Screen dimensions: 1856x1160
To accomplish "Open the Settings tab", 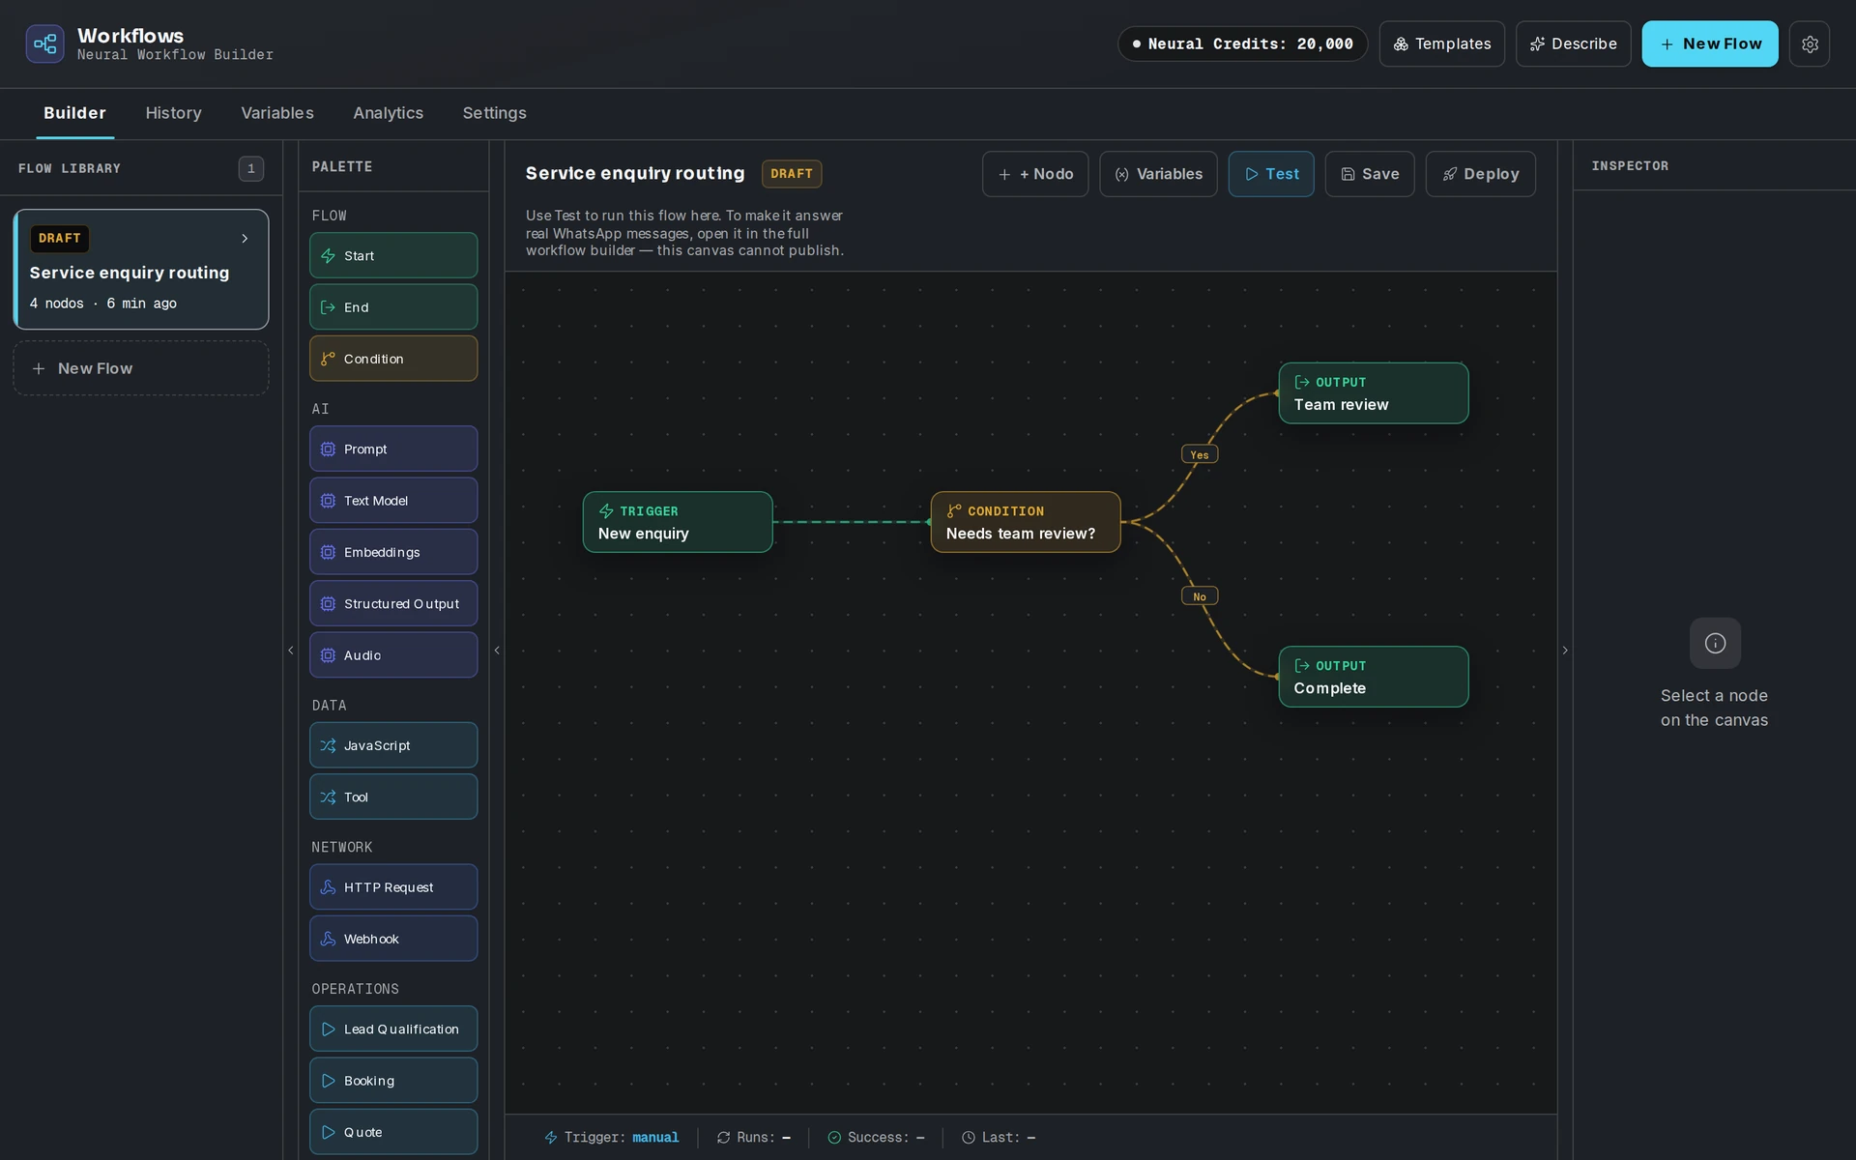I will [494, 113].
